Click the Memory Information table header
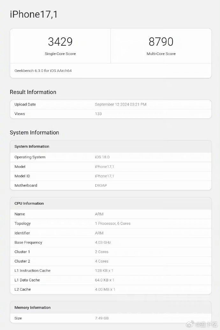This screenshot has width=220, height=330. pyautogui.click(x=33, y=308)
